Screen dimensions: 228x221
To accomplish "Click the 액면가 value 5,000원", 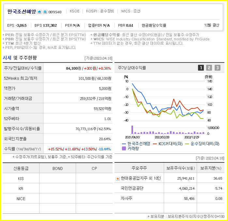I will 105,89.
